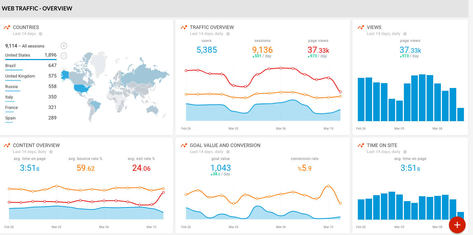Zoom out on the Countries map
Viewport: 473px width, 235px height.
64,56
